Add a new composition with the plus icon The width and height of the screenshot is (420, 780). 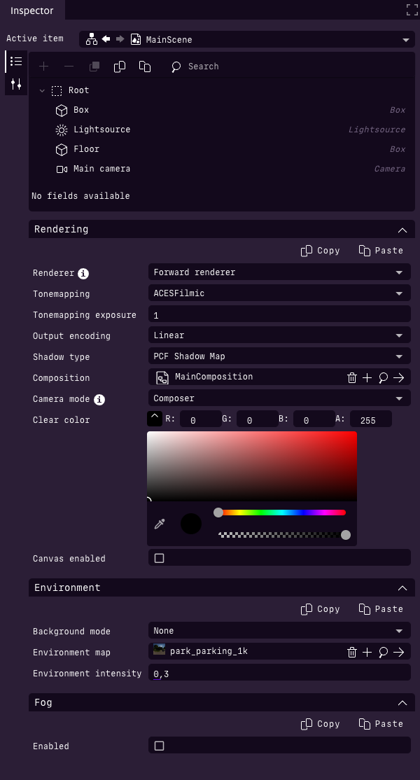pyautogui.click(x=367, y=377)
